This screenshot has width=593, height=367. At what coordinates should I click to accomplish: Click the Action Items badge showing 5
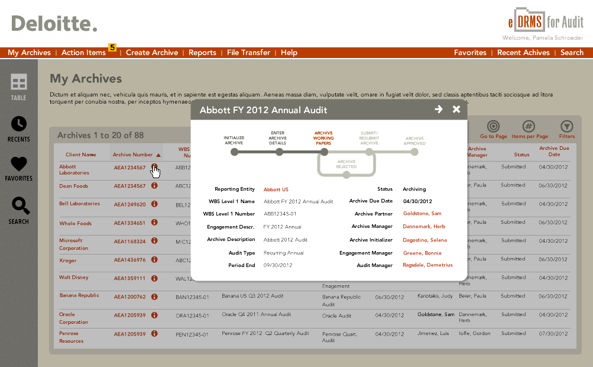[112, 47]
